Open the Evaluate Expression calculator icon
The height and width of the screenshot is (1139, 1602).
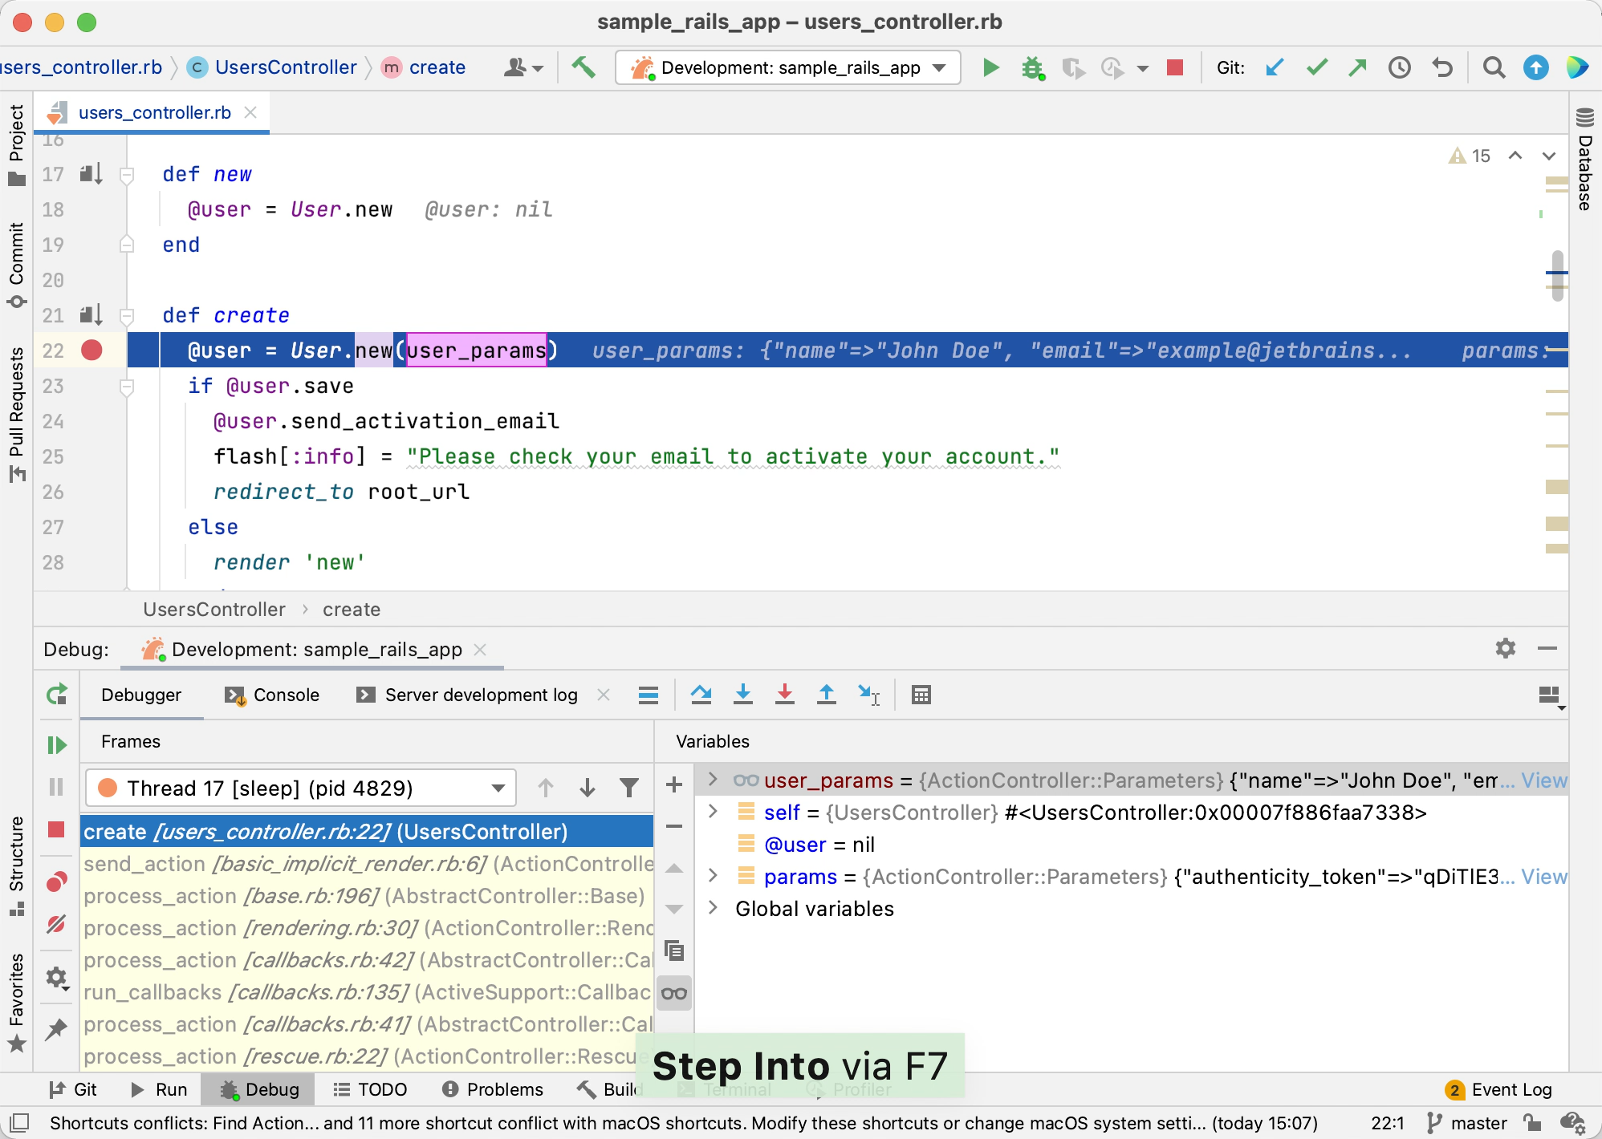pyautogui.click(x=921, y=695)
